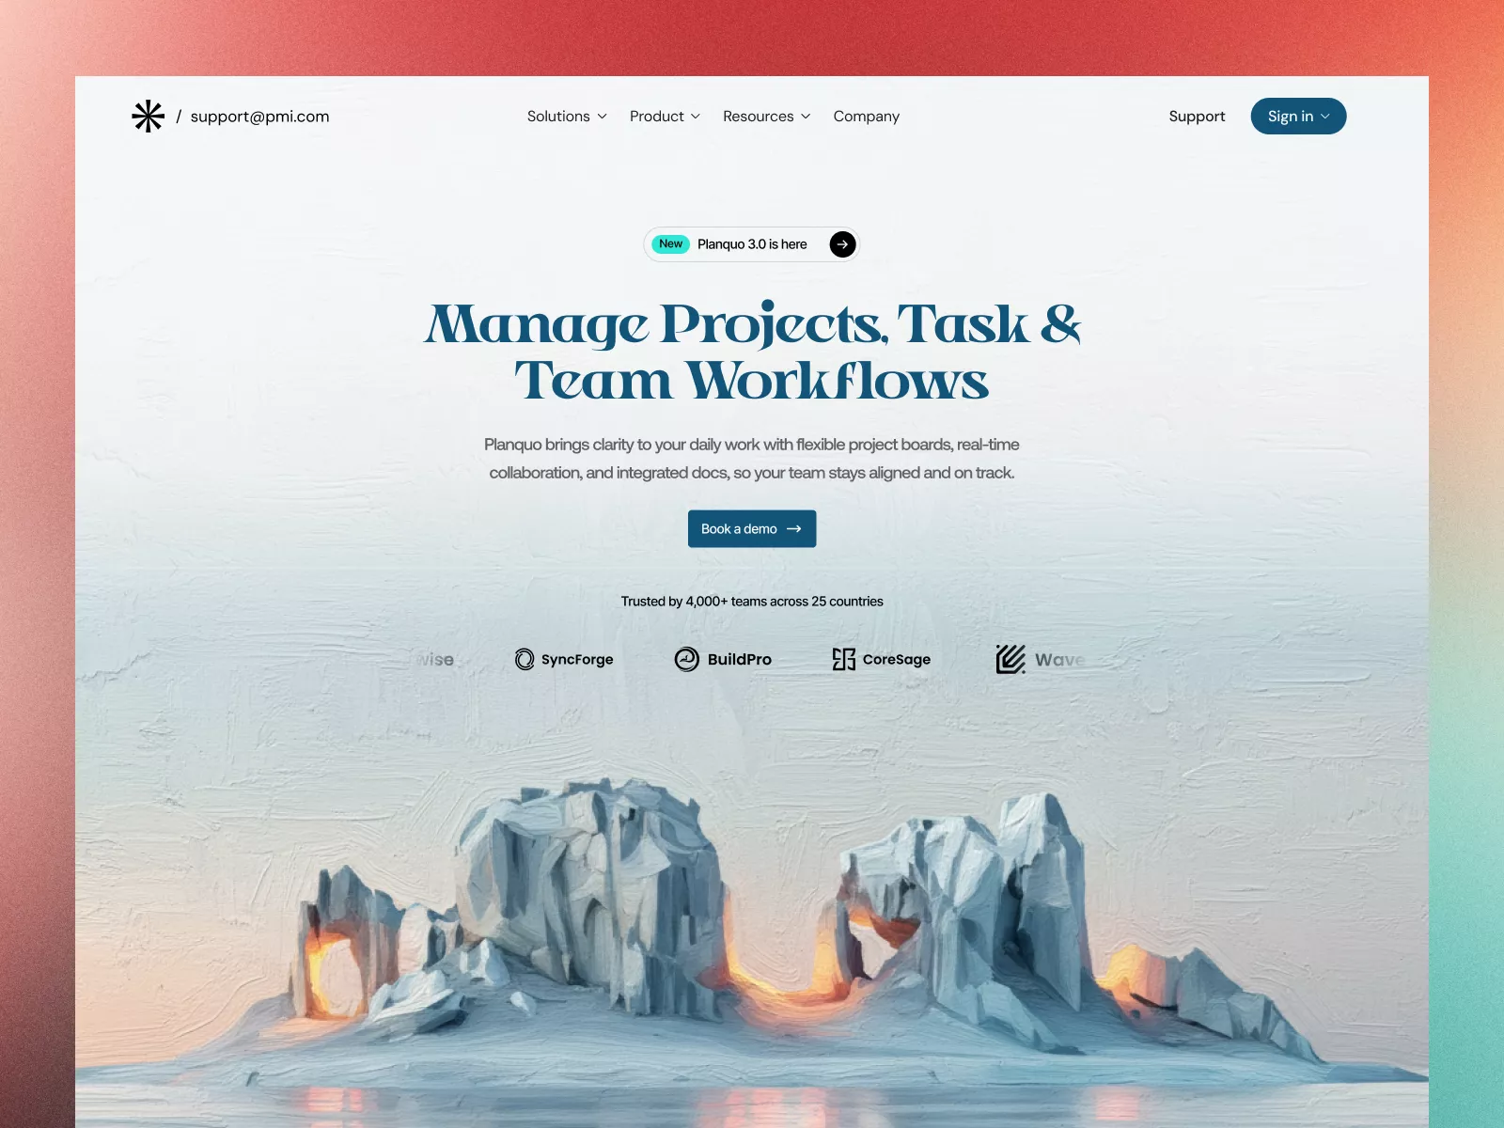Image resolution: width=1504 pixels, height=1128 pixels.
Task: Click the Wave striped logo icon
Action: click(x=1010, y=660)
